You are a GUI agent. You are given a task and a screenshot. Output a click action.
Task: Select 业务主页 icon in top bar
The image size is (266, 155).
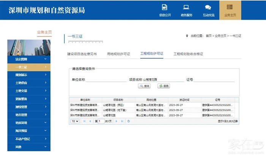pyautogui.click(x=230, y=9)
